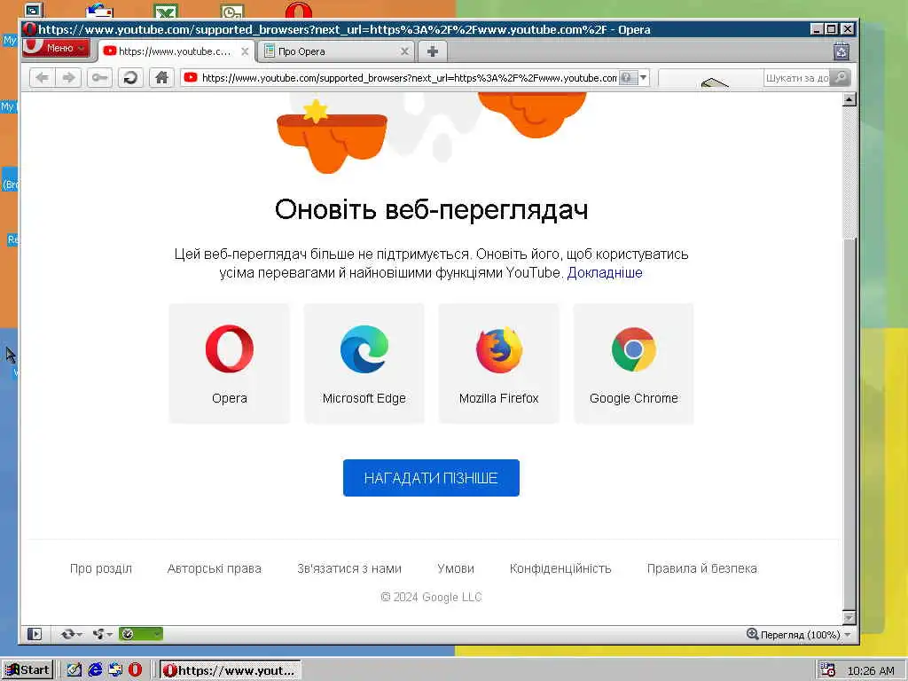Click the tray scheduler icon beside clock
The width and height of the screenshot is (908, 681).
click(x=827, y=670)
